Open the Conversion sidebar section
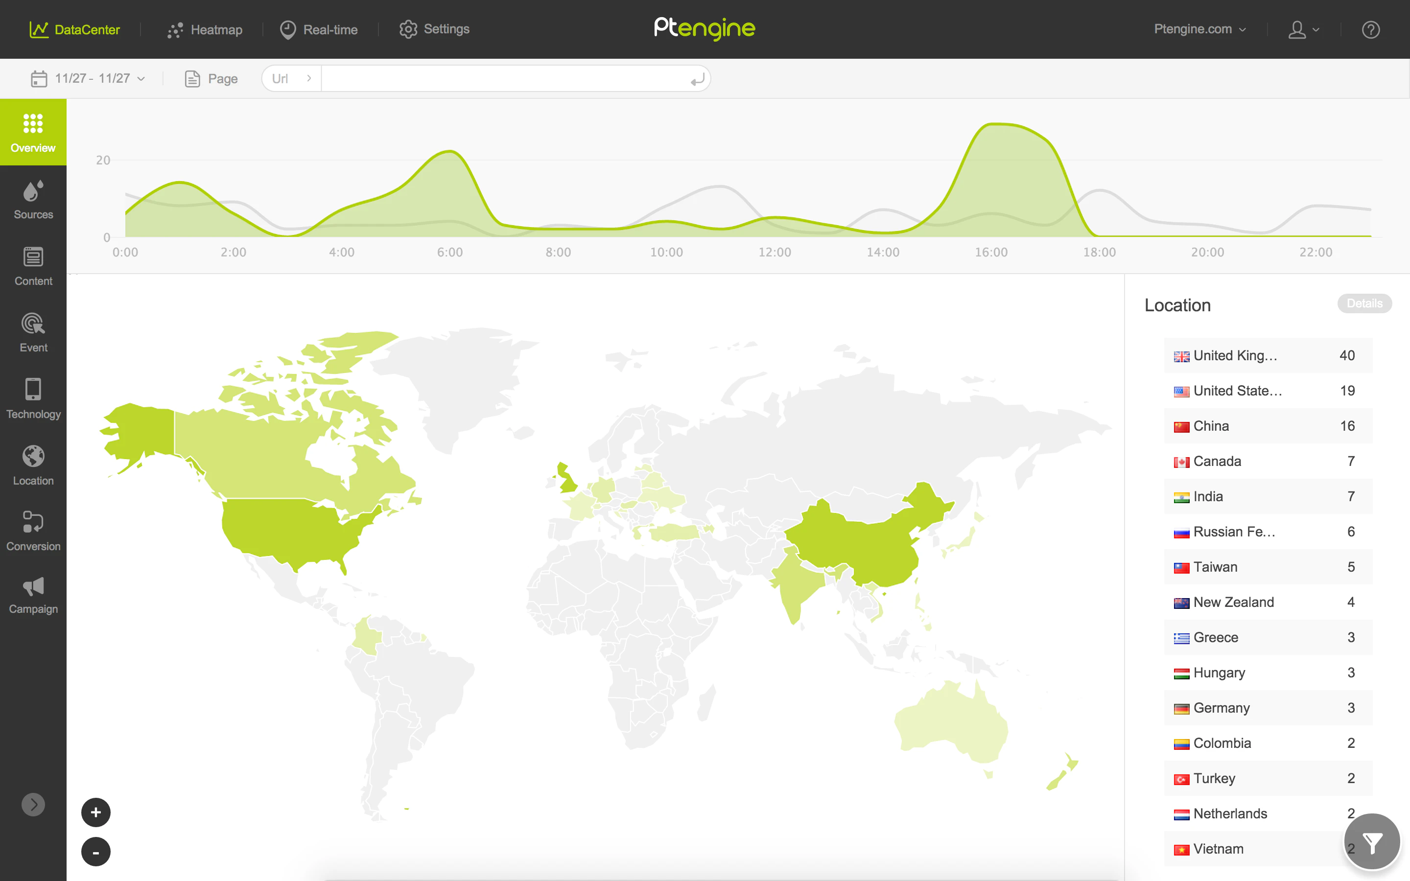 [33, 531]
